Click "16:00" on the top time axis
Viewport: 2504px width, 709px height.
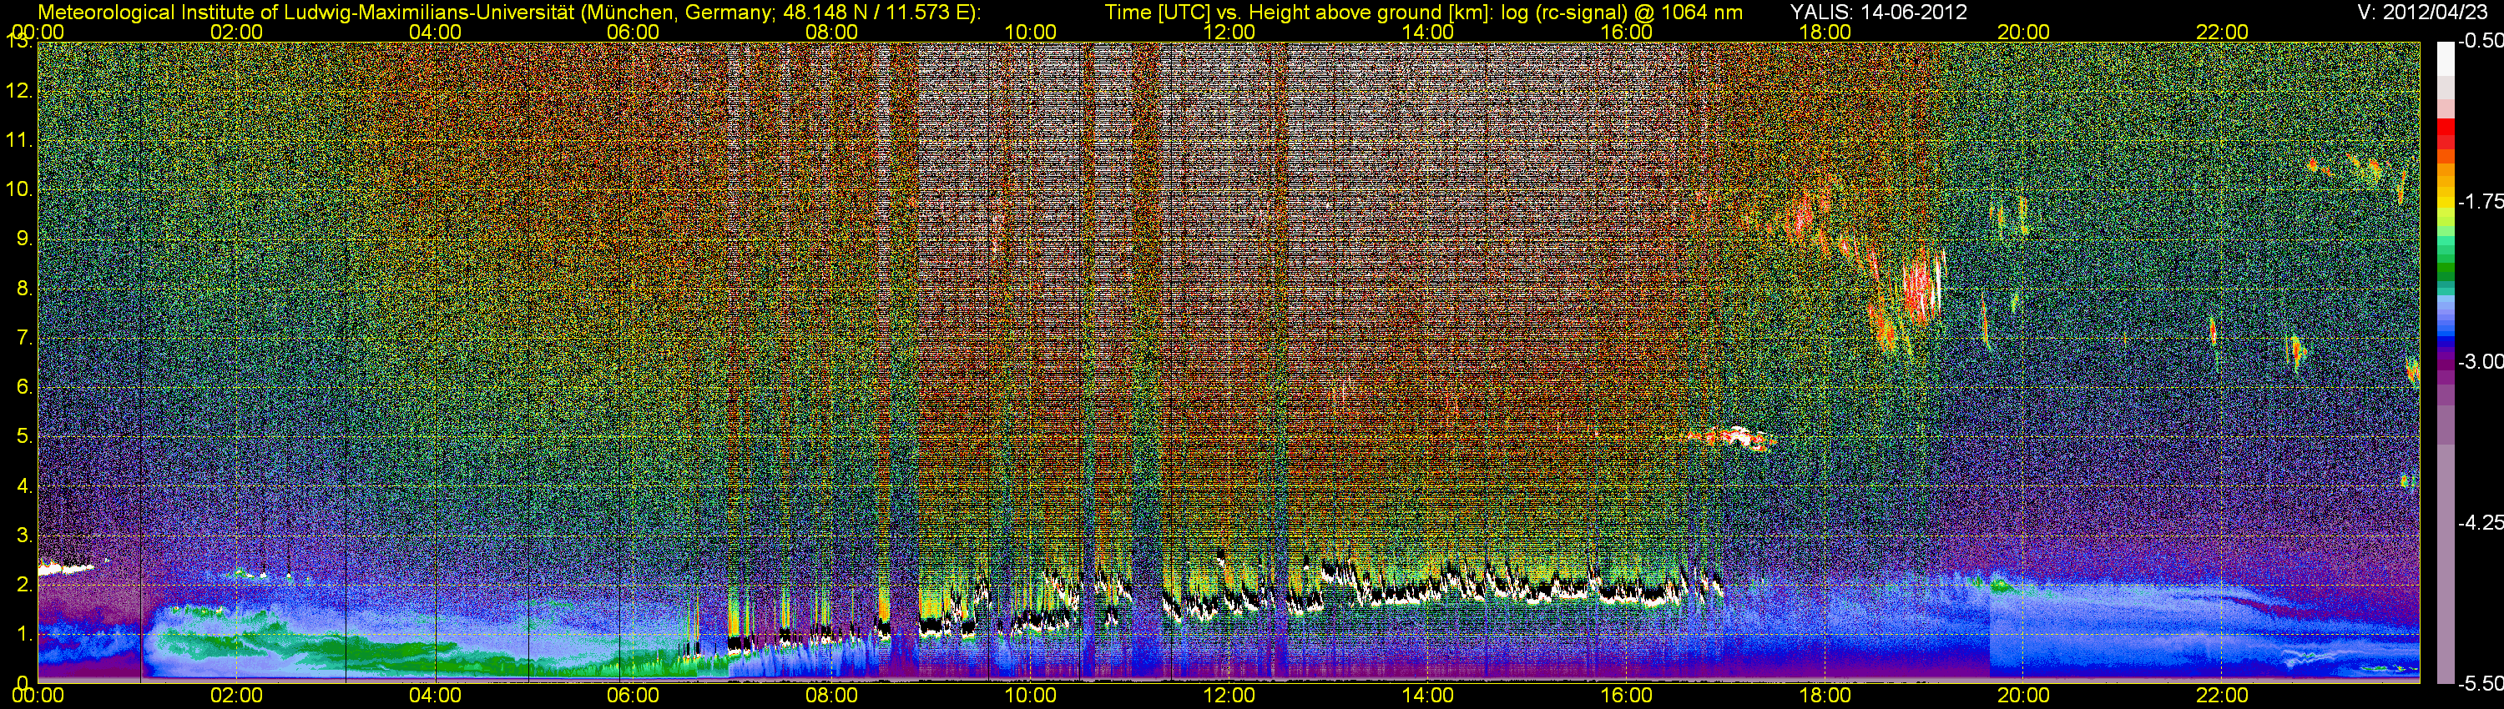pyautogui.click(x=1626, y=32)
